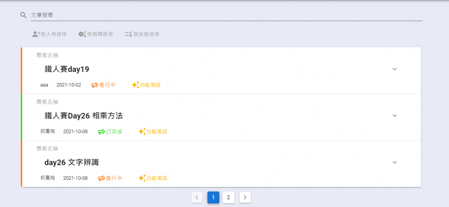This screenshot has width=449, height=207.
Task: Click megaphone icon on day26 文字辨識 row
Action: click(x=101, y=178)
